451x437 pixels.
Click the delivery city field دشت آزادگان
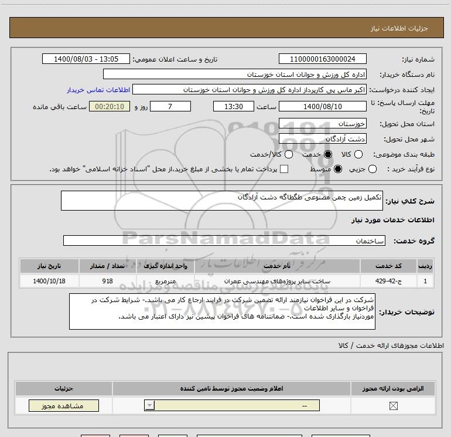point(322,139)
